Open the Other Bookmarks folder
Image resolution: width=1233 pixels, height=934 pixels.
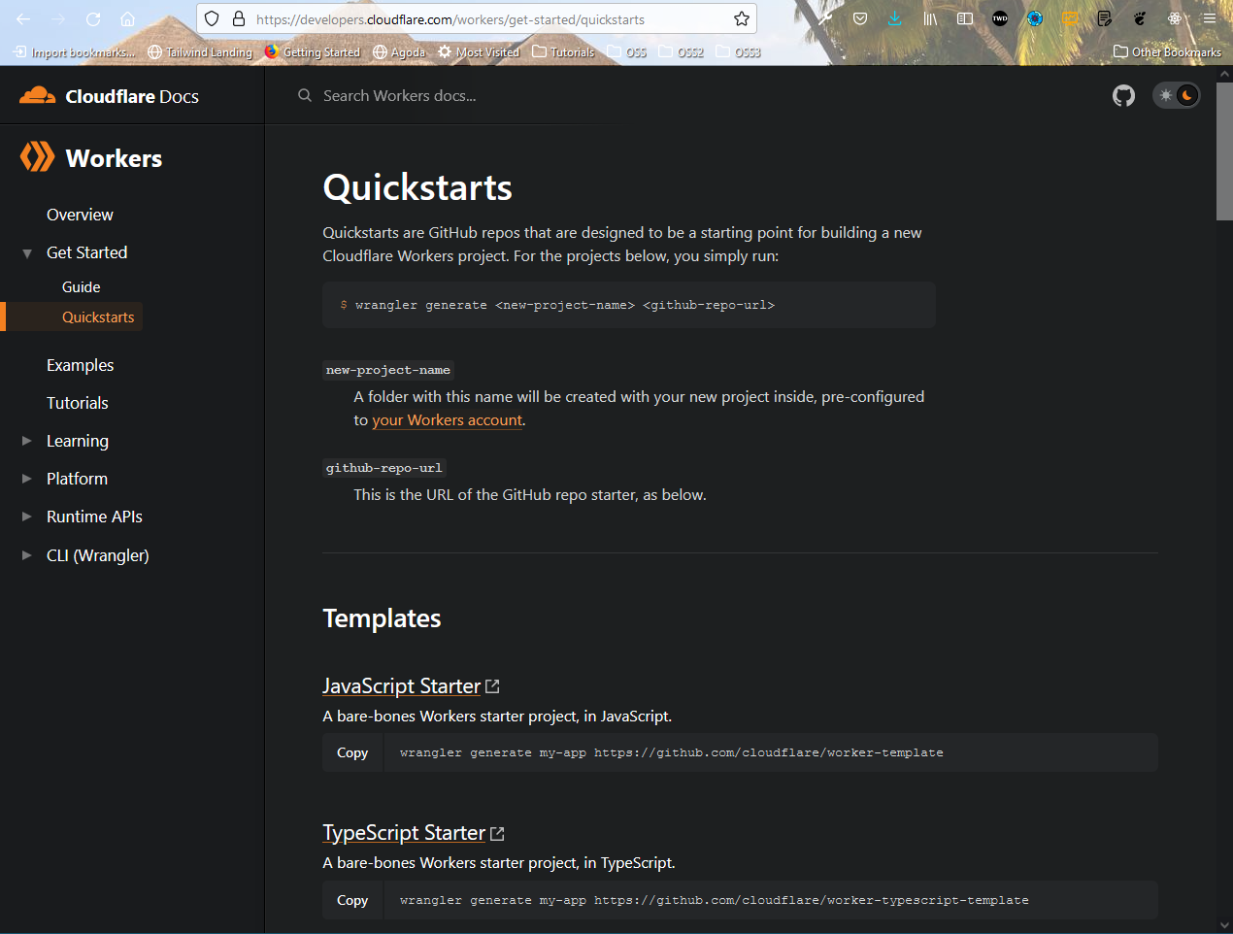(1167, 52)
